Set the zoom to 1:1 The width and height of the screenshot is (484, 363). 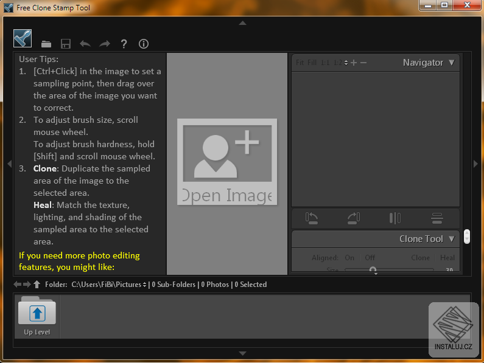325,63
